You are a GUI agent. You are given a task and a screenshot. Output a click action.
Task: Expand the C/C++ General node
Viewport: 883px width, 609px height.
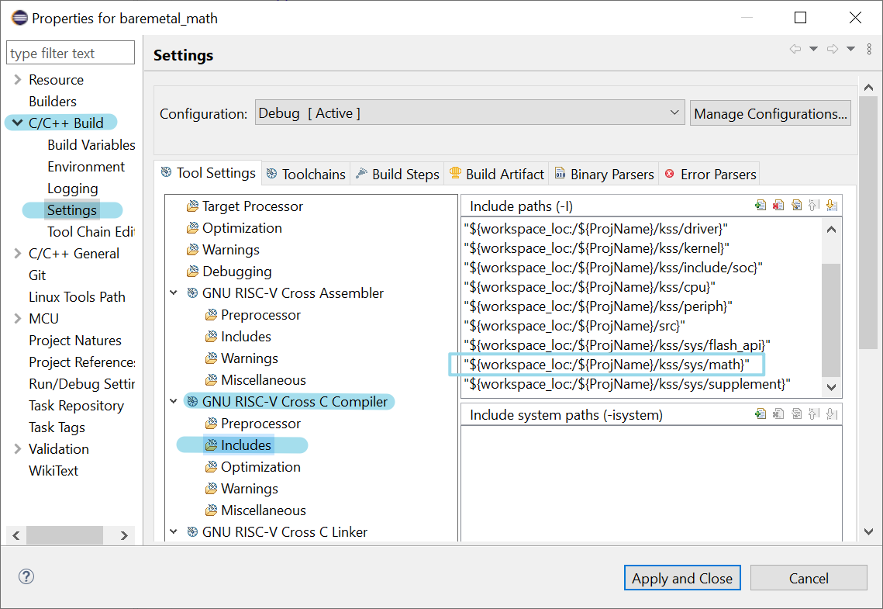pyautogui.click(x=18, y=254)
